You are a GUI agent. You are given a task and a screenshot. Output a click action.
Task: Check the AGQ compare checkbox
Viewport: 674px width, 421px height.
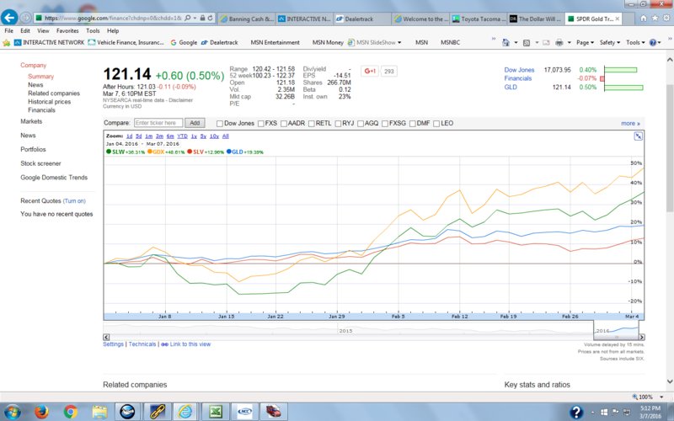coord(361,124)
